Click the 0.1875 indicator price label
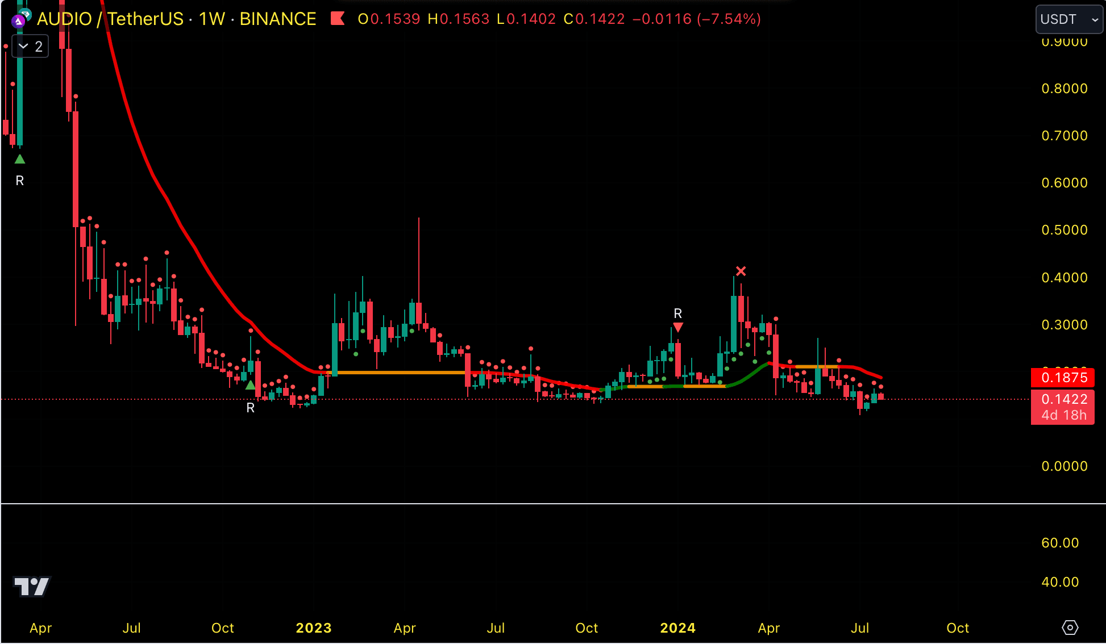The image size is (1106, 644). 1063,378
